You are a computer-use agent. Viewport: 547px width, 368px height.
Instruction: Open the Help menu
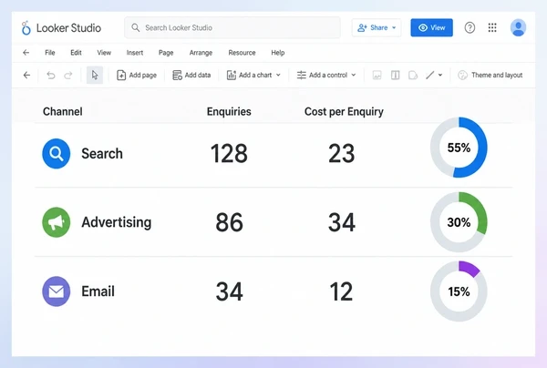[x=278, y=53]
